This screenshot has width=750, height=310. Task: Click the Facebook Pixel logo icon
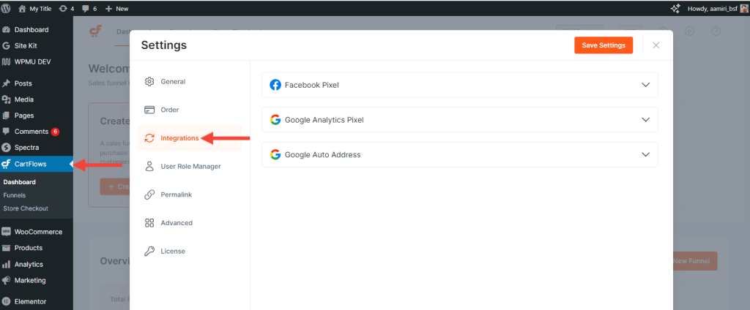275,85
